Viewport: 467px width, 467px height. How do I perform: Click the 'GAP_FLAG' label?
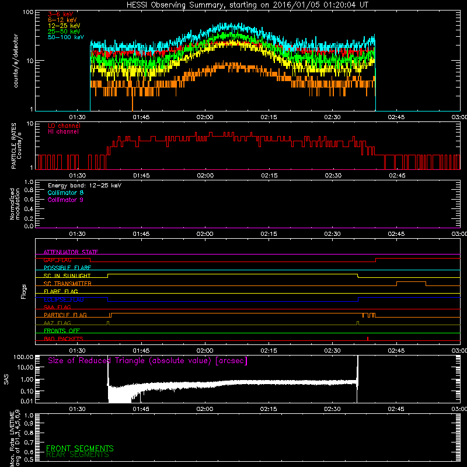coord(57,260)
